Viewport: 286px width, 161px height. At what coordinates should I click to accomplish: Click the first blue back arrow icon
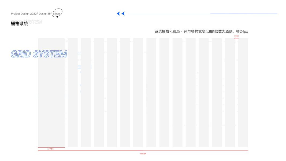point(118,14)
